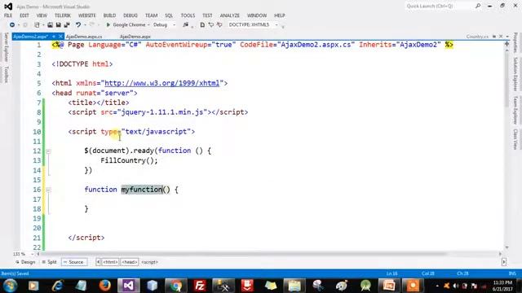The image size is (522, 293).
Task: Open the SQL menu
Action: coord(169,15)
